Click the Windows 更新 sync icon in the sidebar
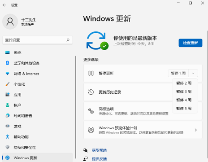The width and height of the screenshot is (208, 162). pyautogui.click(x=8, y=158)
